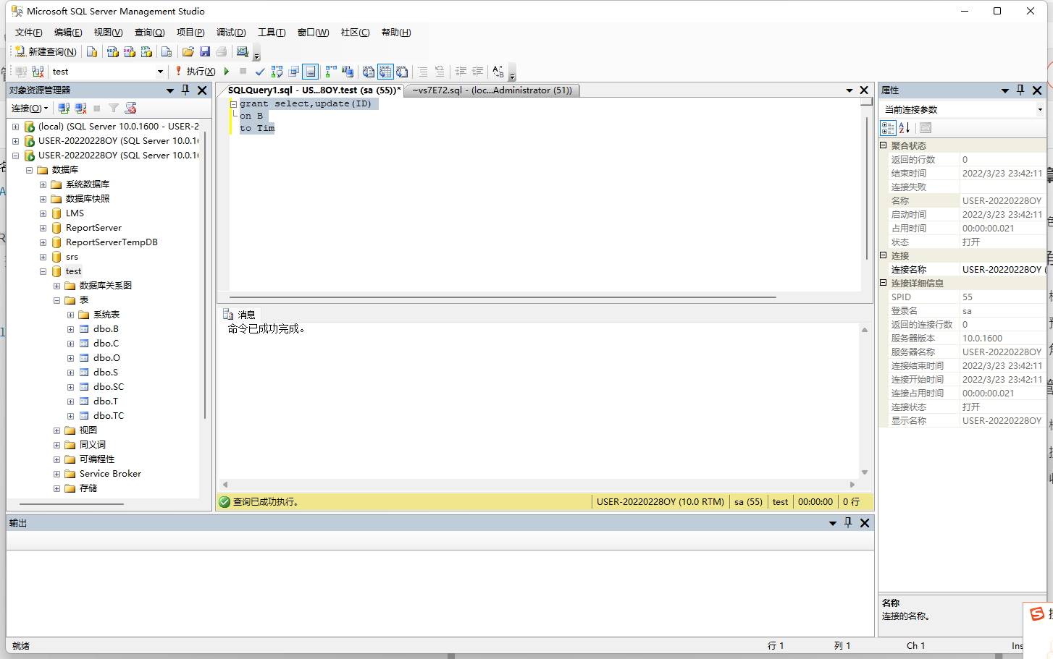1053x659 pixels.
Task: Click the Increase Indent icon
Action: (x=477, y=72)
